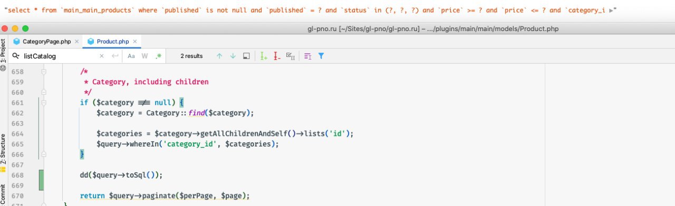Click the green change marker at line 668
Image resolution: width=675 pixels, height=206 pixels.
(42, 180)
